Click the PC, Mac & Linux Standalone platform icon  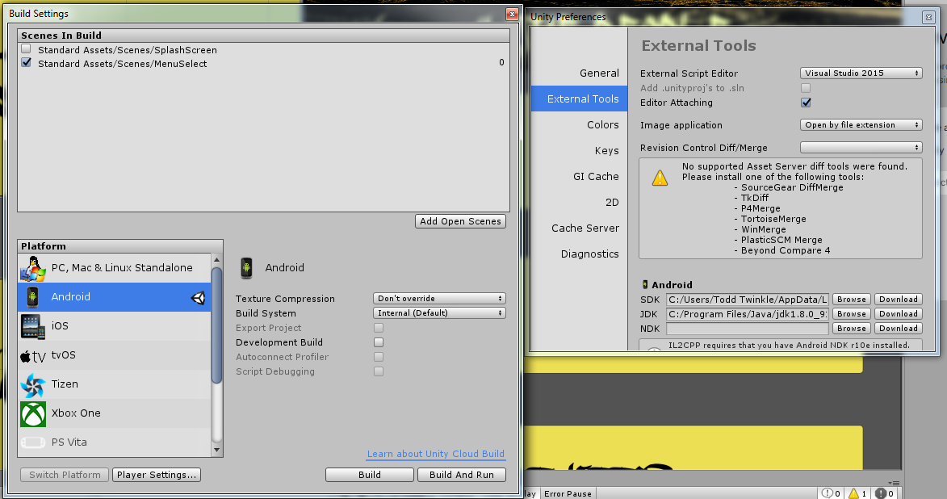(x=32, y=268)
